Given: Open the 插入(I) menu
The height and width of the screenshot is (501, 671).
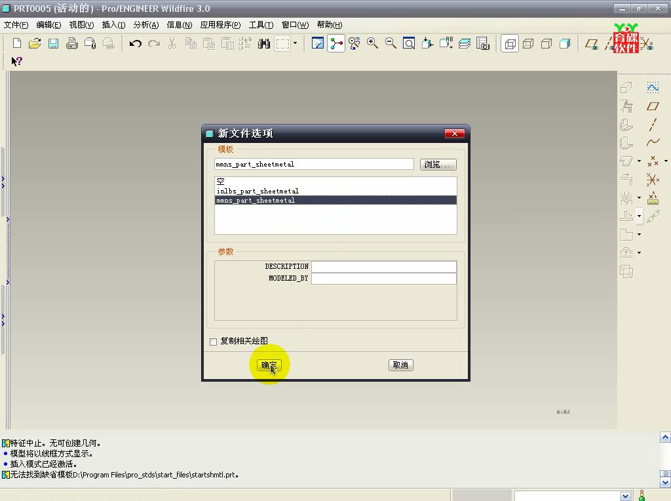Looking at the screenshot, I should [x=113, y=25].
